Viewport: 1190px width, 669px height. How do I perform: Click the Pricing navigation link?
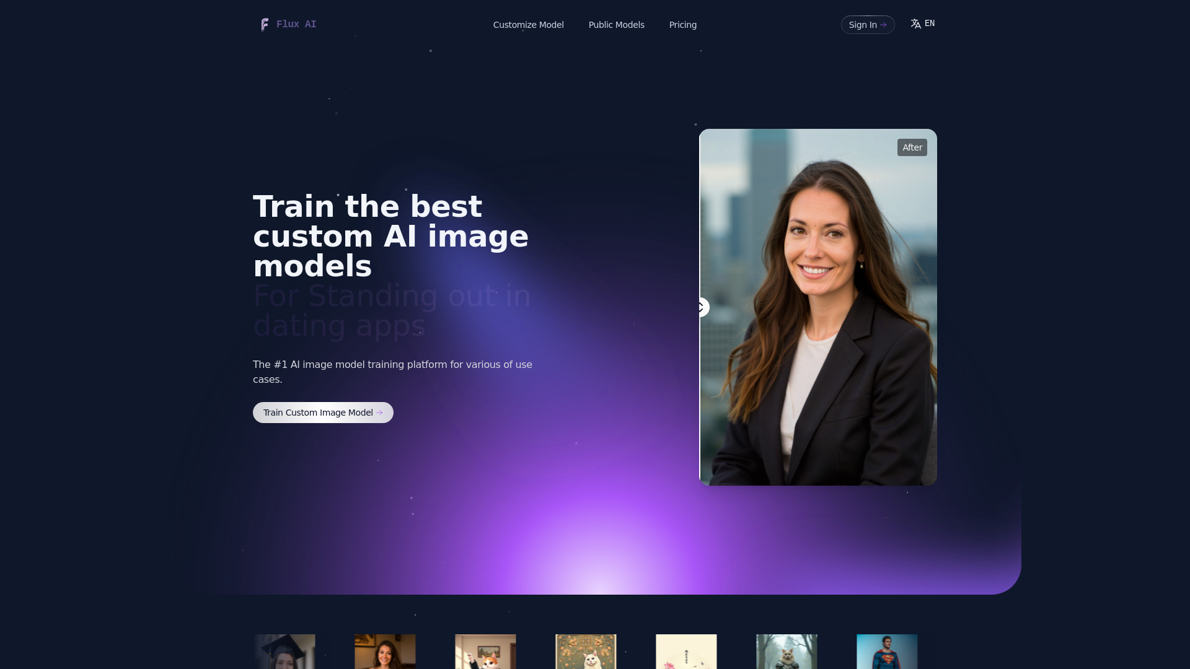click(682, 25)
